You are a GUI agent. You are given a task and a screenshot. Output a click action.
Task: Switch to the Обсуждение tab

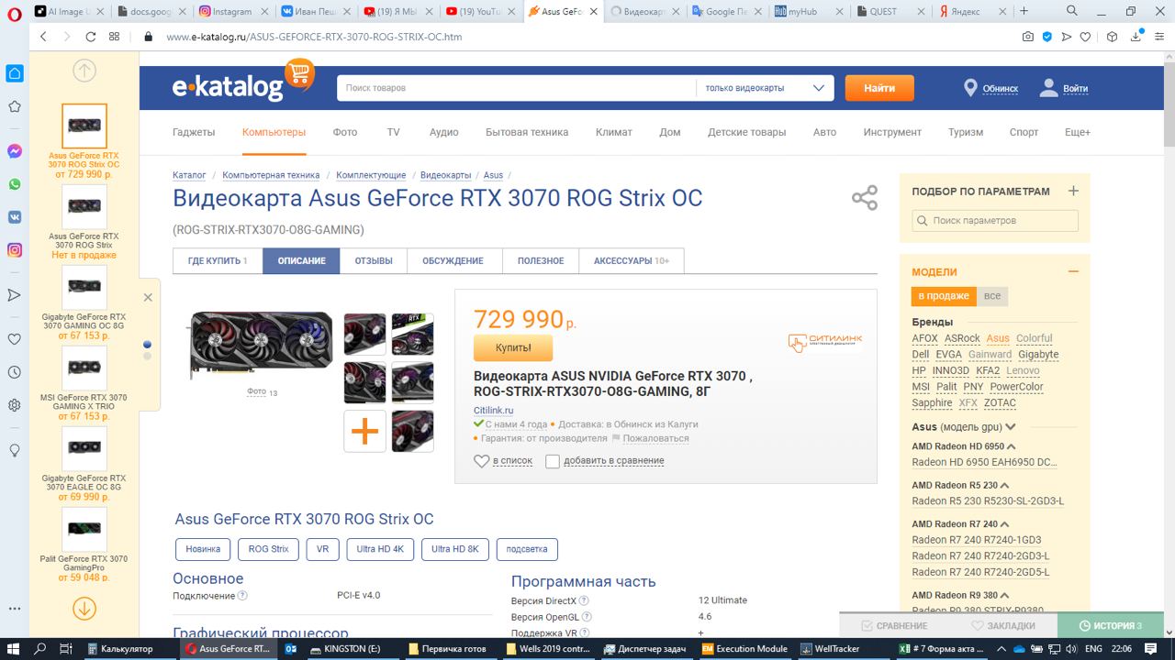click(453, 261)
